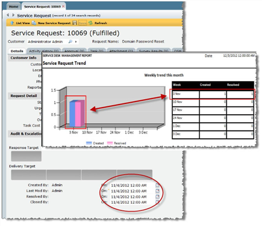Click the 3 Dec row in report table
Image resolution: width=262 pixels, height=226 pixels.
[213, 134]
